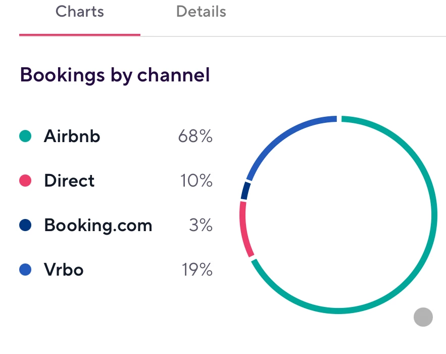Select the Vrbo legend label

64,270
